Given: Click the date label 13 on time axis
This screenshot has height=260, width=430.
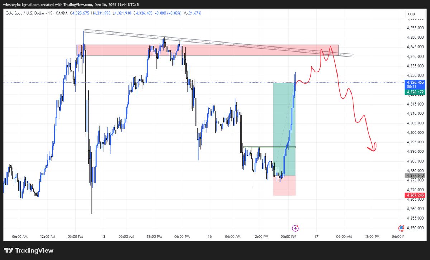Looking at the screenshot, I should point(103,237).
